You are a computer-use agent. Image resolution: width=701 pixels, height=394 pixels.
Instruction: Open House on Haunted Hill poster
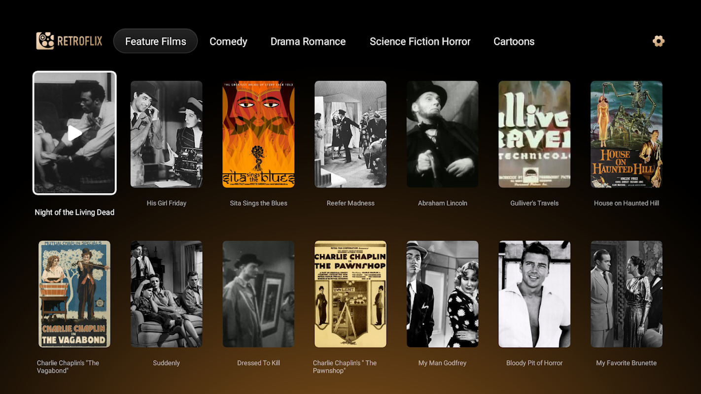click(x=627, y=134)
